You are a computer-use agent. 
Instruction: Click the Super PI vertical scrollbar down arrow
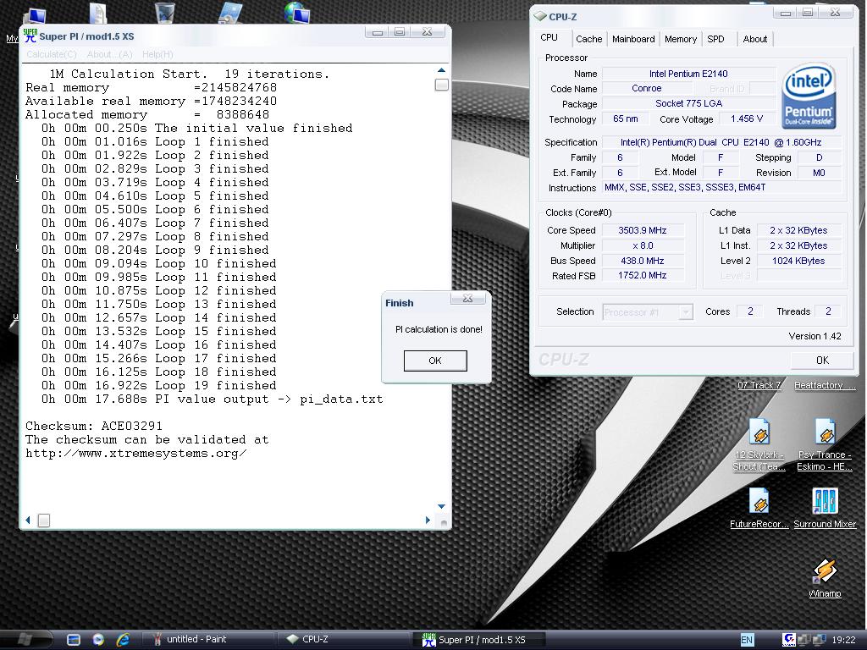point(441,506)
